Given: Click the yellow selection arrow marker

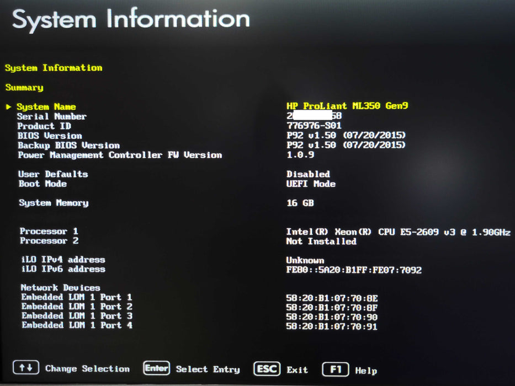Looking at the screenshot, I should click(8, 106).
